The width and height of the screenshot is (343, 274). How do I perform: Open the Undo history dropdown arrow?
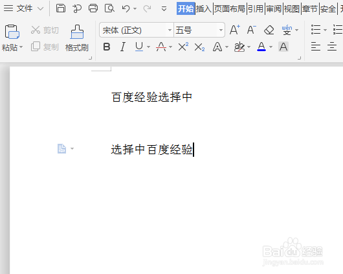pos(135,9)
